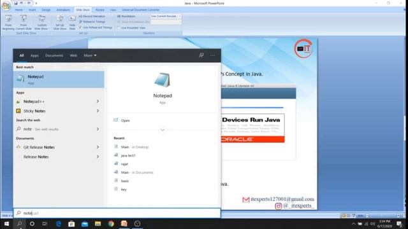Expand Notepad++ result arrow
The width and height of the screenshot is (408, 229).
(x=98, y=101)
